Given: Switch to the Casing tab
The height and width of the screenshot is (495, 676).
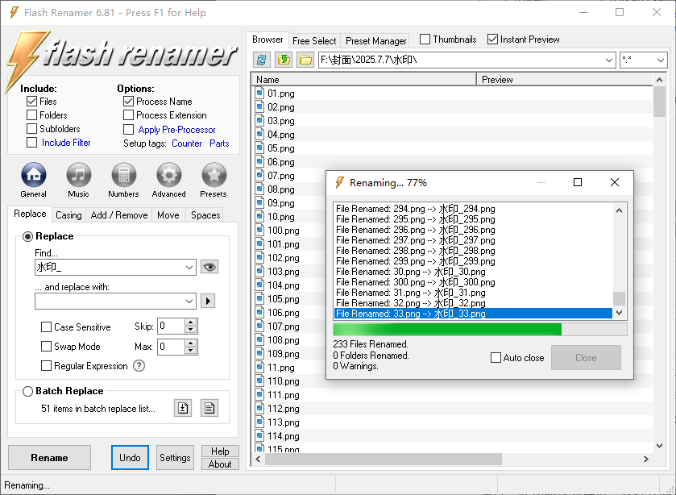Looking at the screenshot, I should (68, 215).
